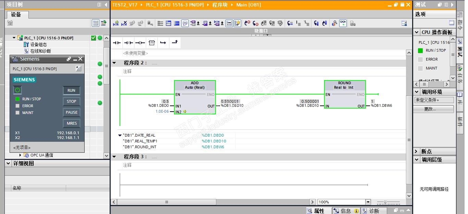Insert a normally closed contact
This screenshot has height=214, width=468.
pyautogui.click(x=128, y=42)
